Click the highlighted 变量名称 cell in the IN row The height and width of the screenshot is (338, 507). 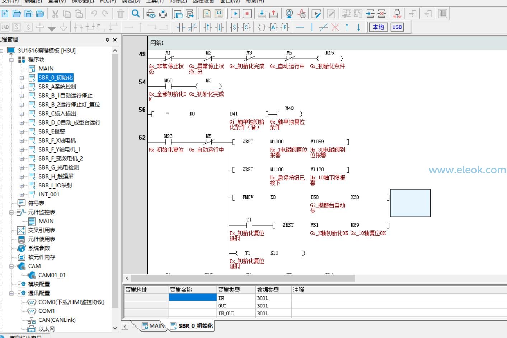[193, 297]
